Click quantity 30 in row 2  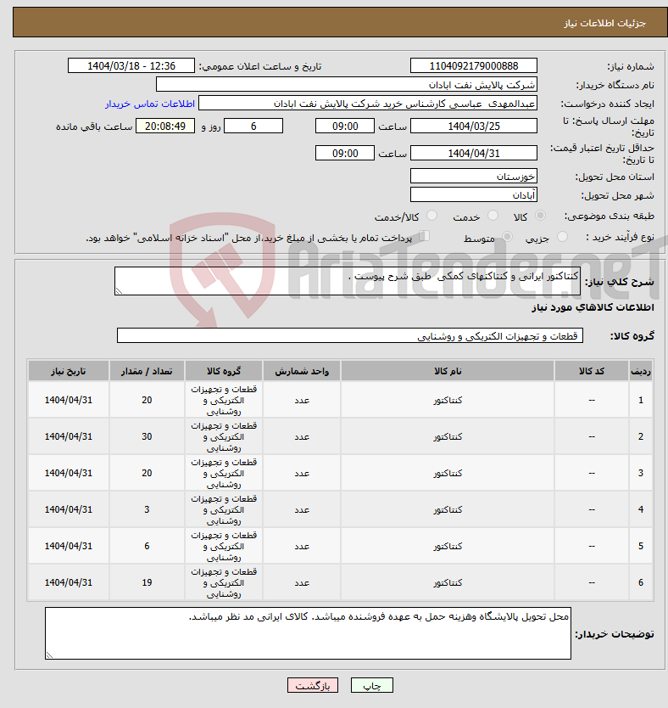[x=147, y=436]
